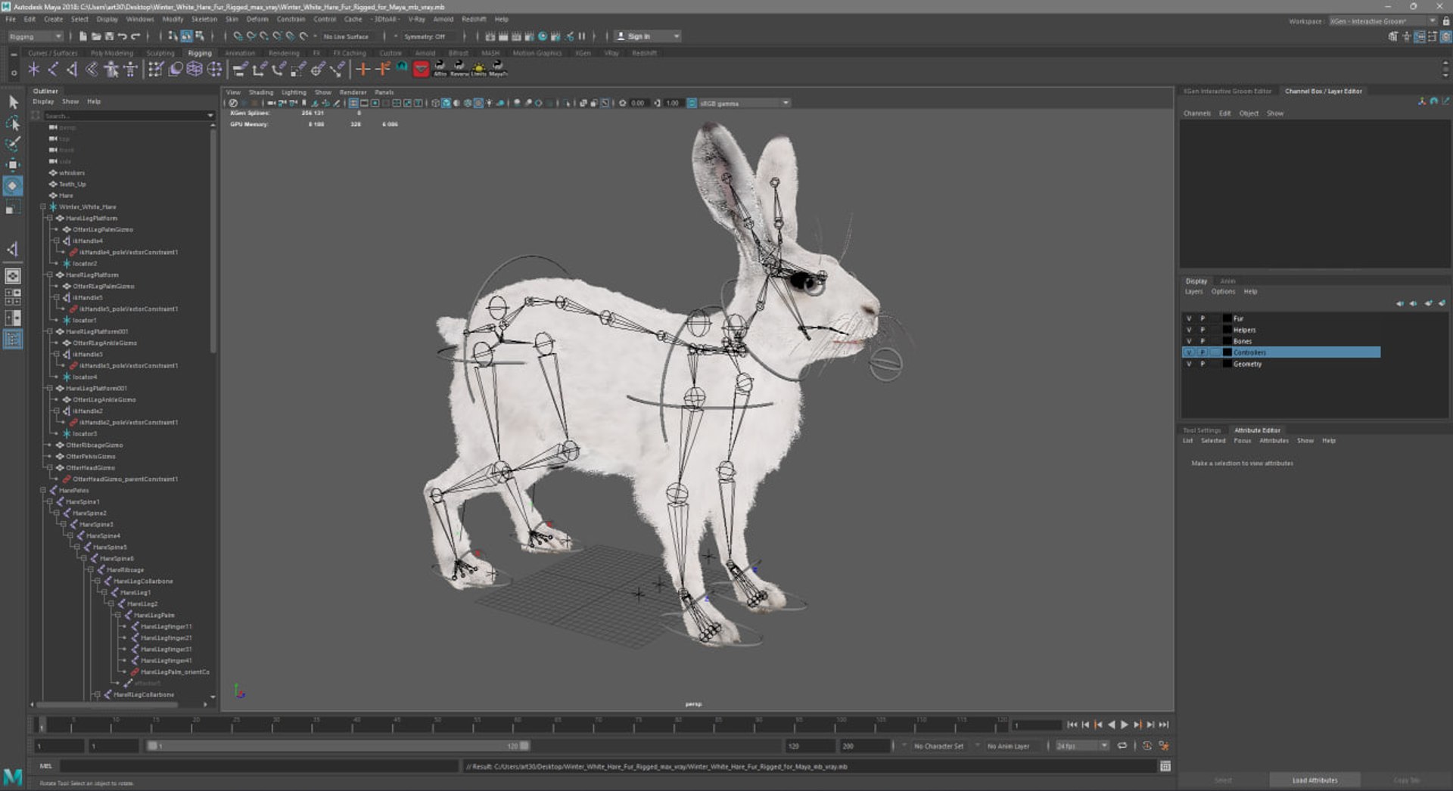Click the Create IK Handle shelf icon
Image resolution: width=1453 pixels, height=791 pixels.
click(73, 70)
